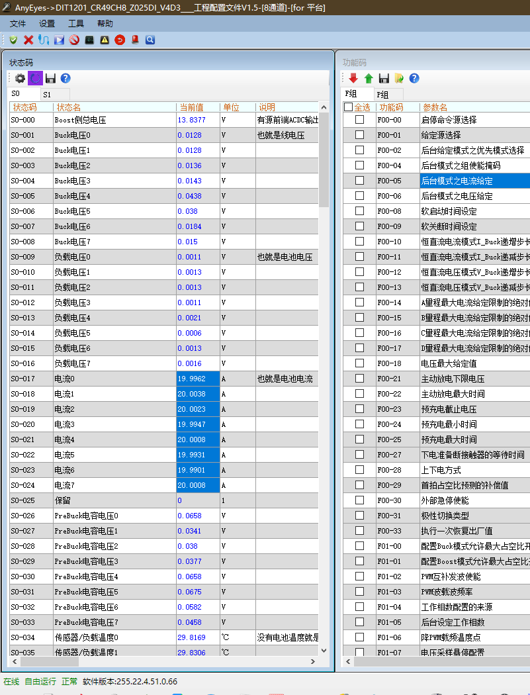Toggle the purple refresh cycle icon

coord(36,79)
